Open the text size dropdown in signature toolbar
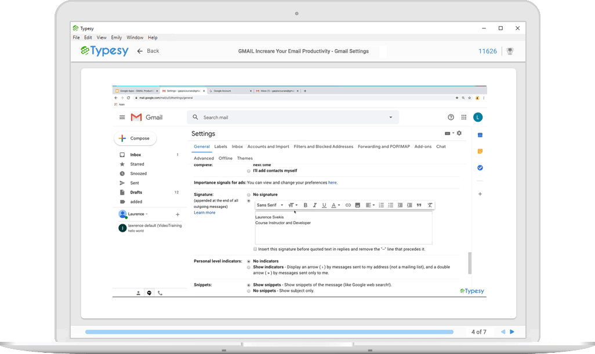 point(292,205)
